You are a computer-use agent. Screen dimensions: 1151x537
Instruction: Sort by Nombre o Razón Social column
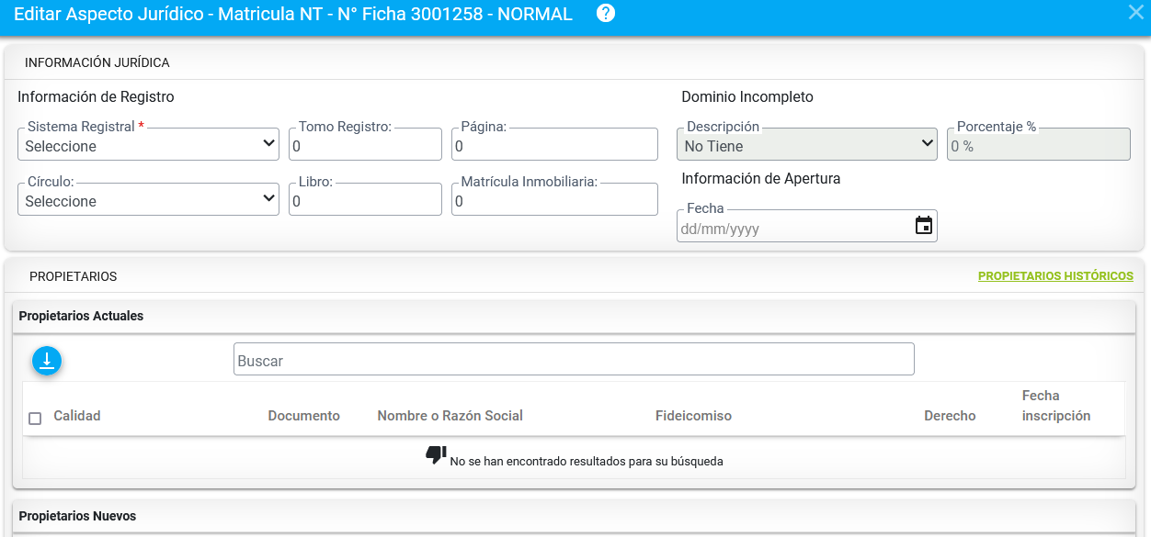tap(450, 416)
